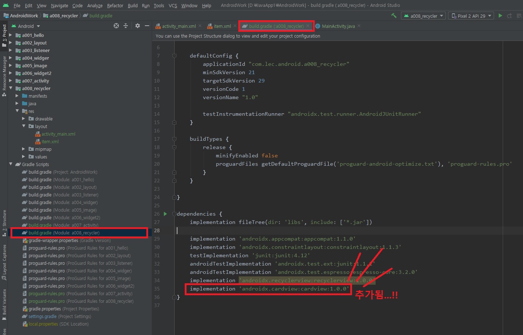Viewport: 523px width, 335px height.
Task: Open the File menu
Action: click(17, 5)
